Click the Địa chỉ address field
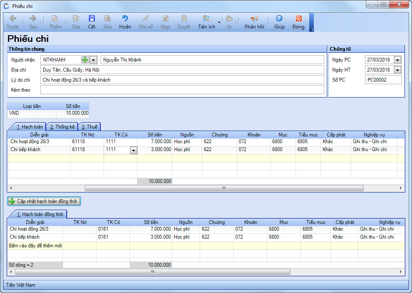 click(182, 70)
